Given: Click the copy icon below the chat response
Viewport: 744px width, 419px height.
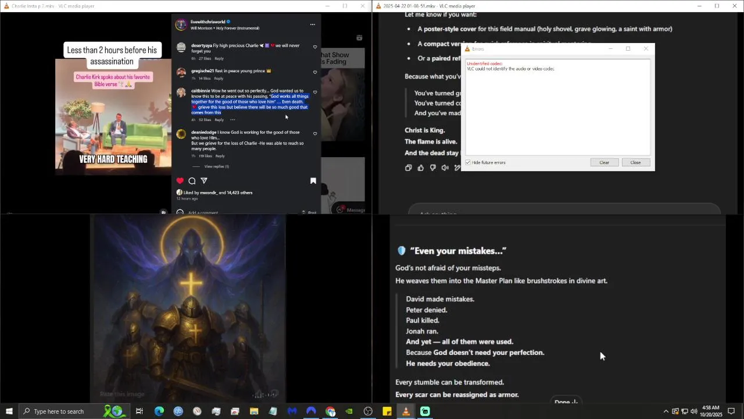Looking at the screenshot, I should [408, 168].
